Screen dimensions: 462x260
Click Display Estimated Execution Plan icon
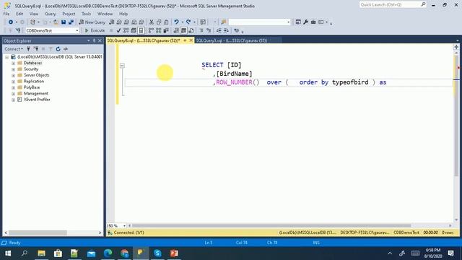tap(126, 30)
